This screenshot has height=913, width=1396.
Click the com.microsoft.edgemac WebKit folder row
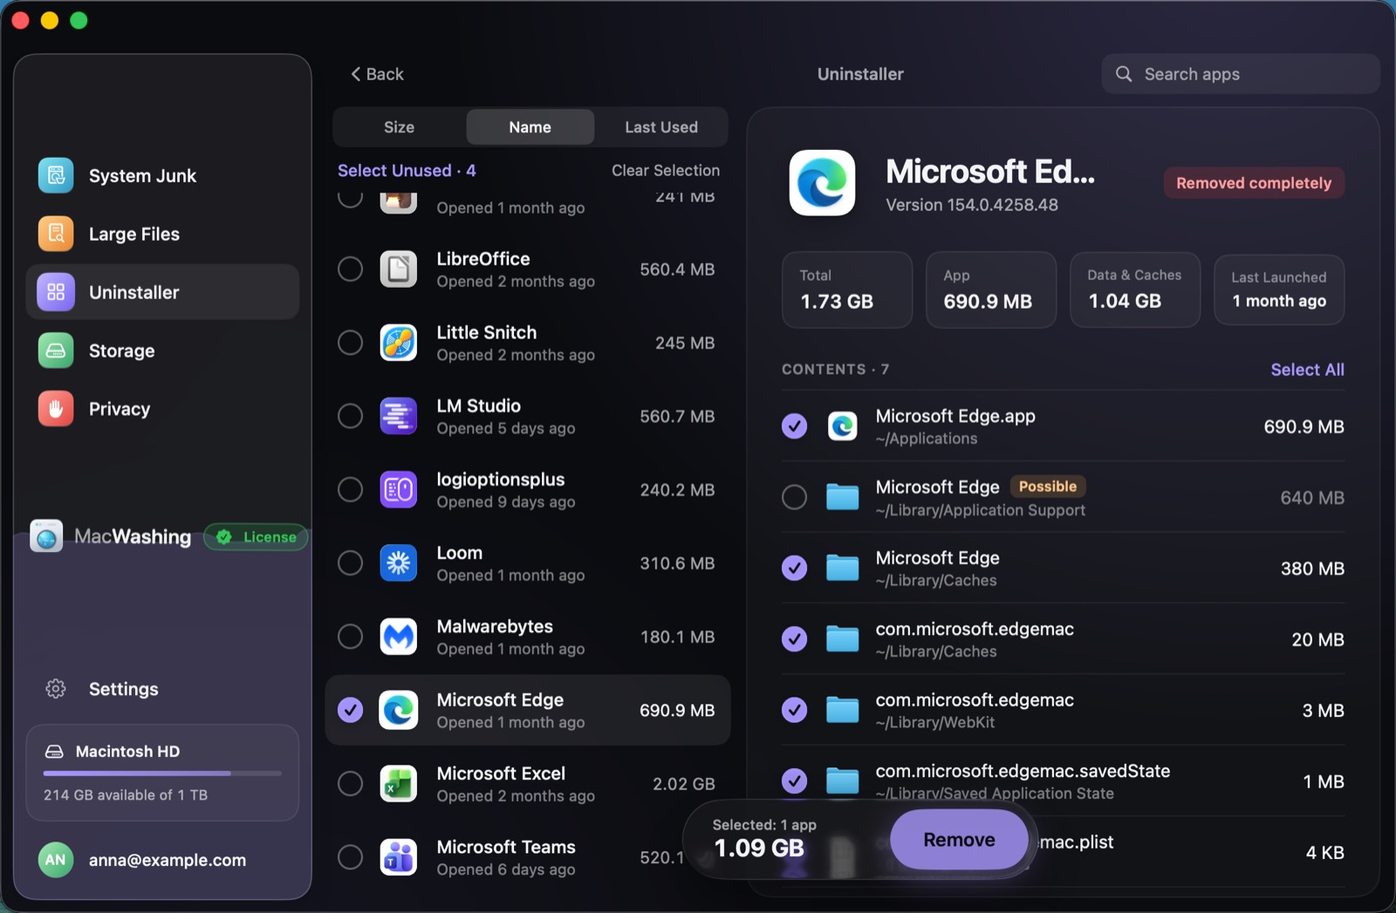(1063, 710)
